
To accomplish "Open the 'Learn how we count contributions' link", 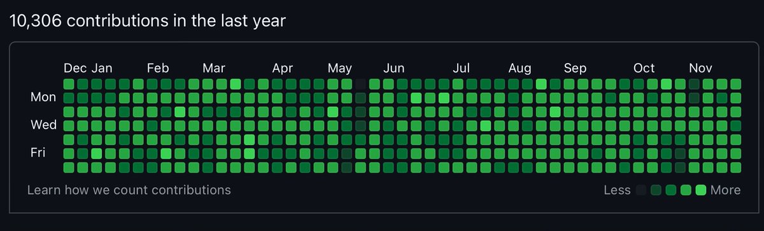I will (129, 190).
